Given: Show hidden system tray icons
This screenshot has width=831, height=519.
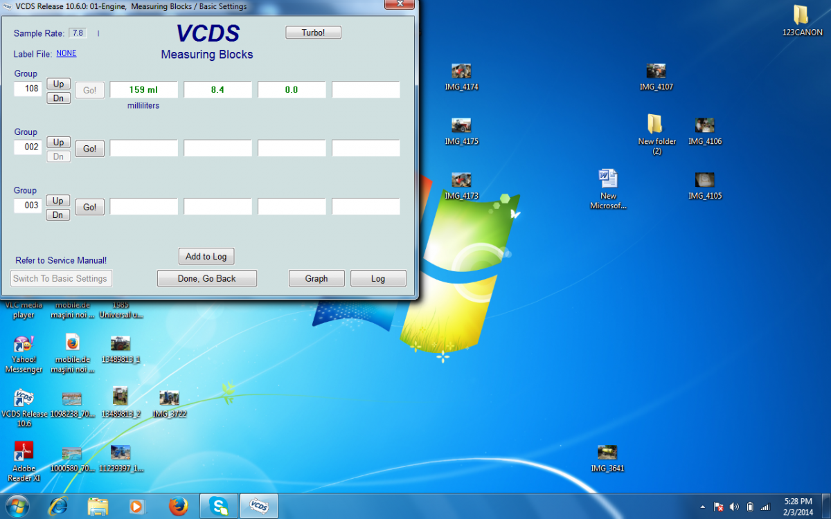Looking at the screenshot, I should (x=704, y=507).
